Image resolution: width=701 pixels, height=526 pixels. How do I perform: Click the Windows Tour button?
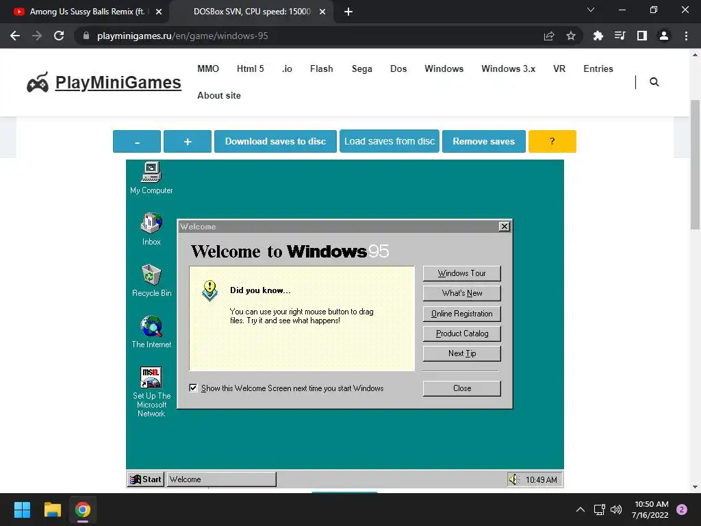[x=462, y=273]
